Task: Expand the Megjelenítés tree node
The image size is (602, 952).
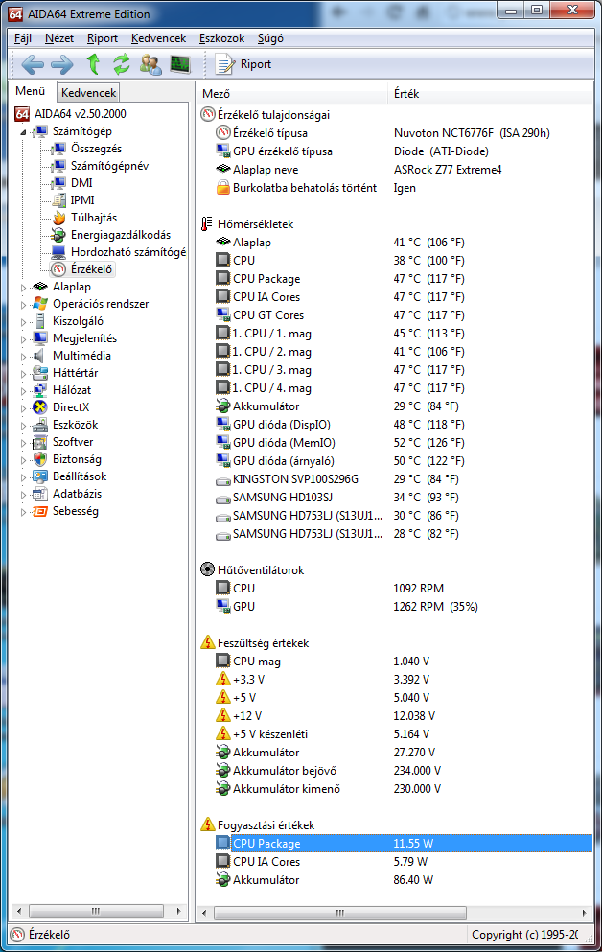Action: [23, 338]
